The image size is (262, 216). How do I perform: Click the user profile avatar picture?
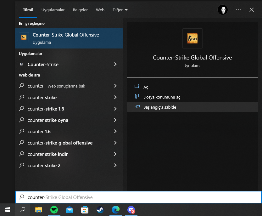[223, 10]
